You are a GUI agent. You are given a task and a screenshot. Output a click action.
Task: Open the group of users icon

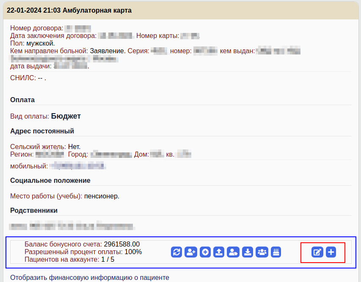click(x=262, y=252)
